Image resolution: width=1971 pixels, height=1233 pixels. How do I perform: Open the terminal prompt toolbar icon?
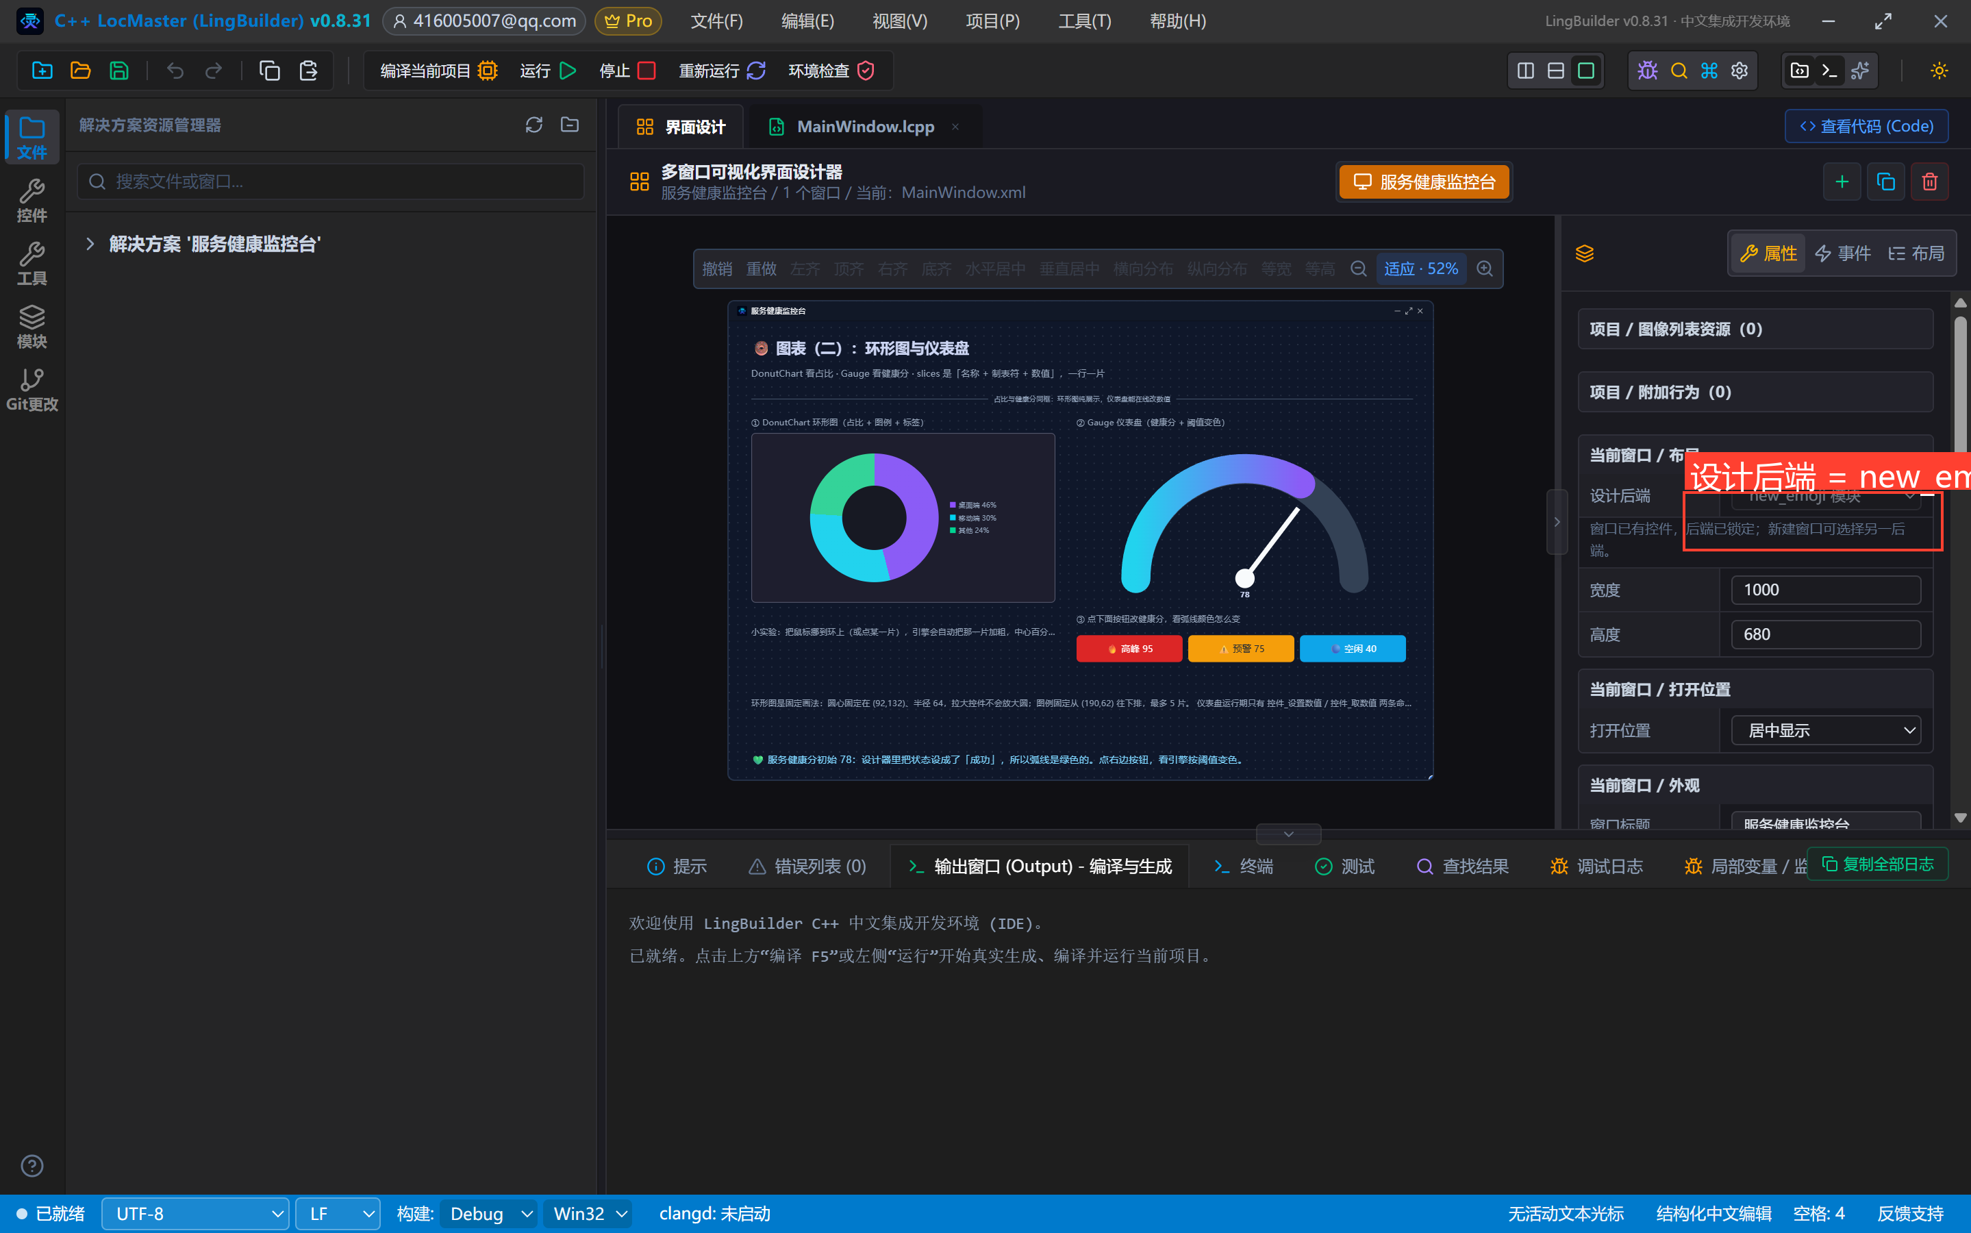pyautogui.click(x=1829, y=71)
